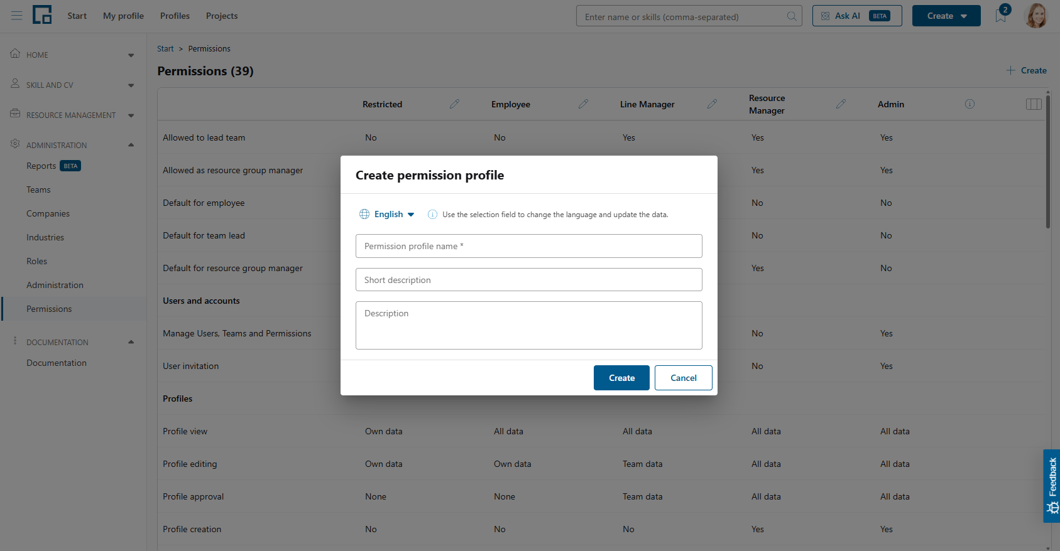Open Projects in top navigation

pyautogui.click(x=222, y=16)
